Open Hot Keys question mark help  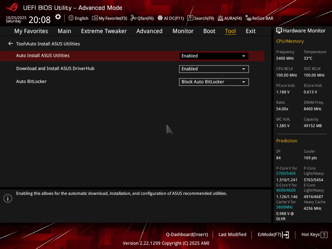pyautogui.click(x=324, y=235)
